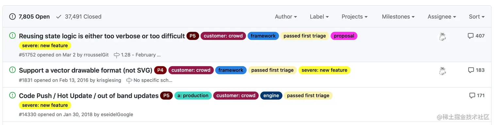Open the Assignee filter dropdown
This screenshot has height=125, width=494.
click(442, 17)
